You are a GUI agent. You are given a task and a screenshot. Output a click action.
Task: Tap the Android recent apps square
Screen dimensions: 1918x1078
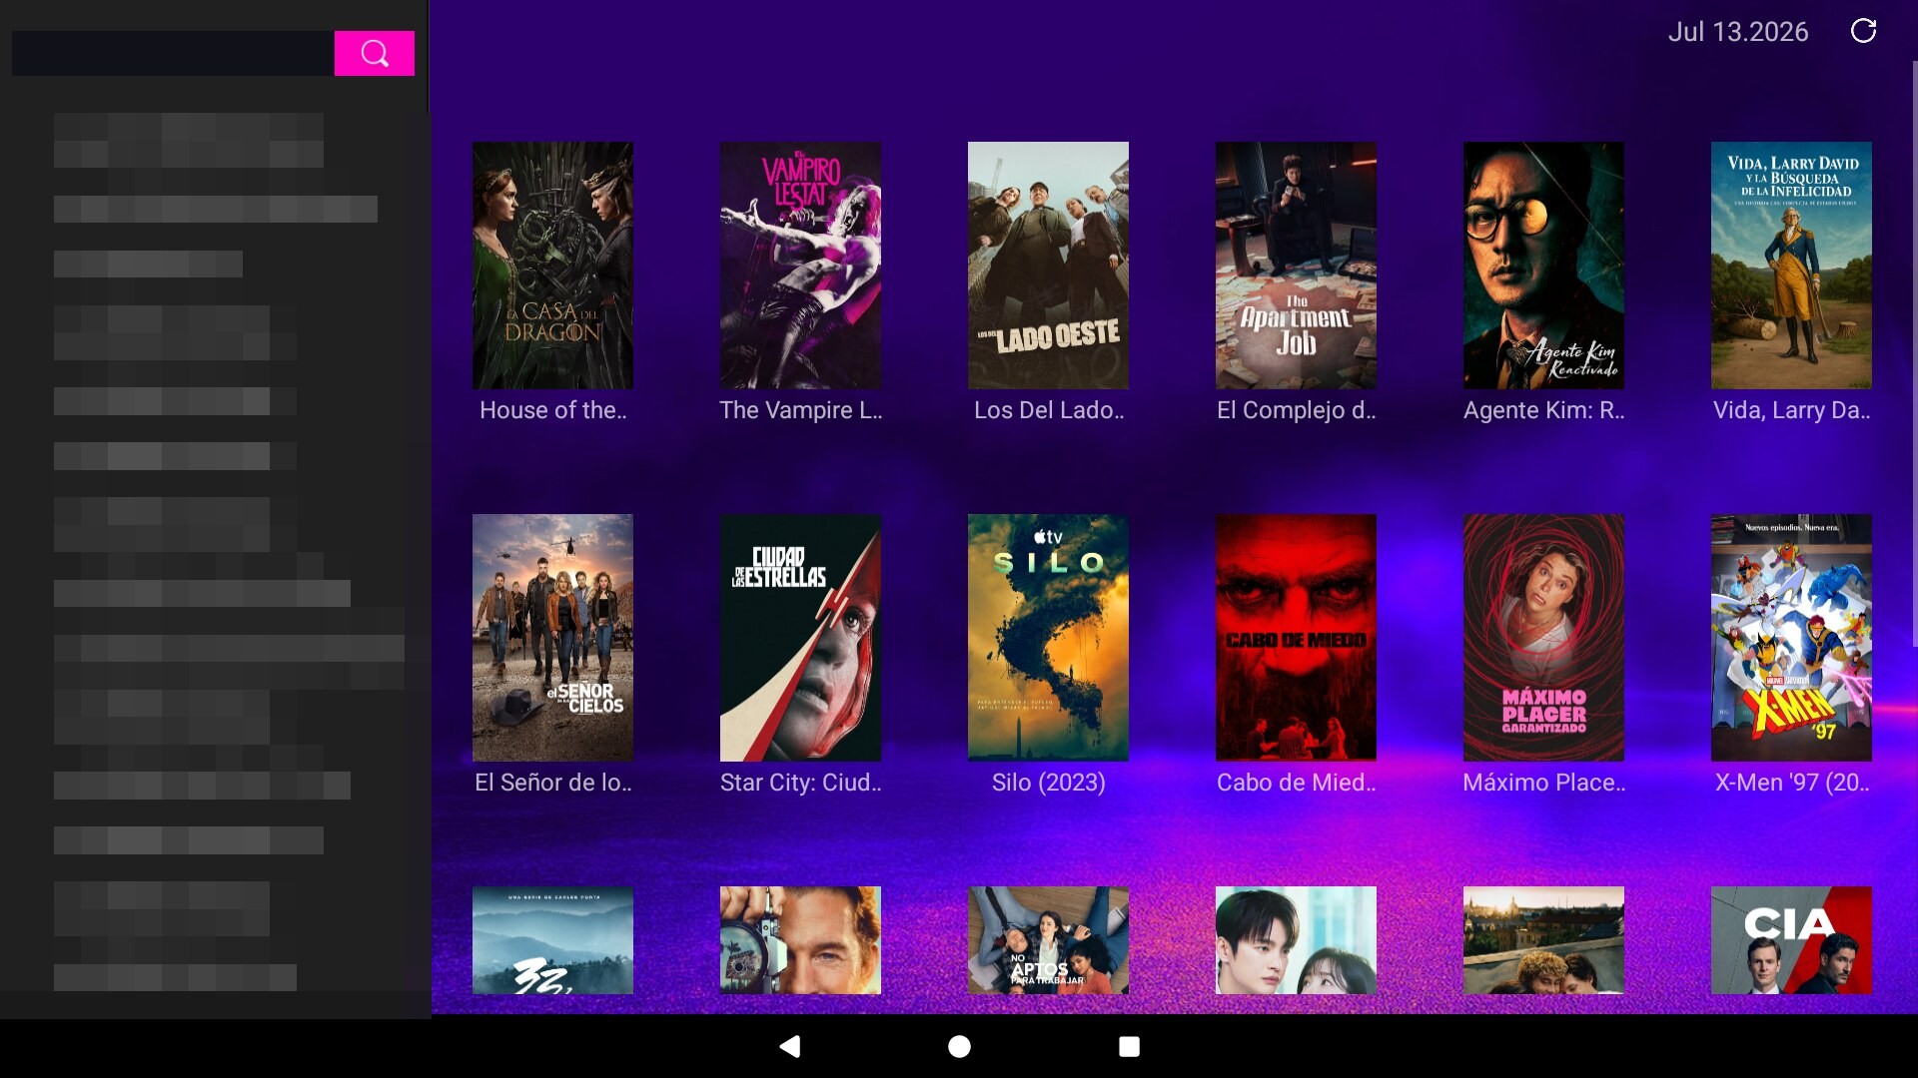click(x=1129, y=1046)
